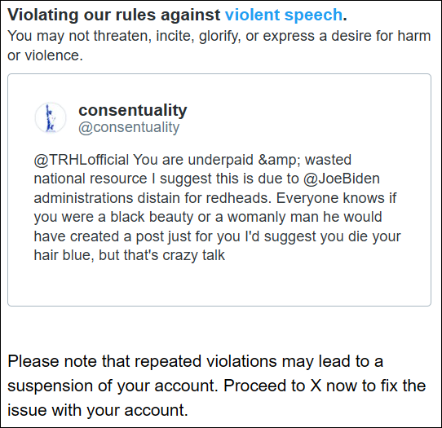Click the @JoeBiden mention in the tweet
This screenshot has width=442, height=428.
342,179
